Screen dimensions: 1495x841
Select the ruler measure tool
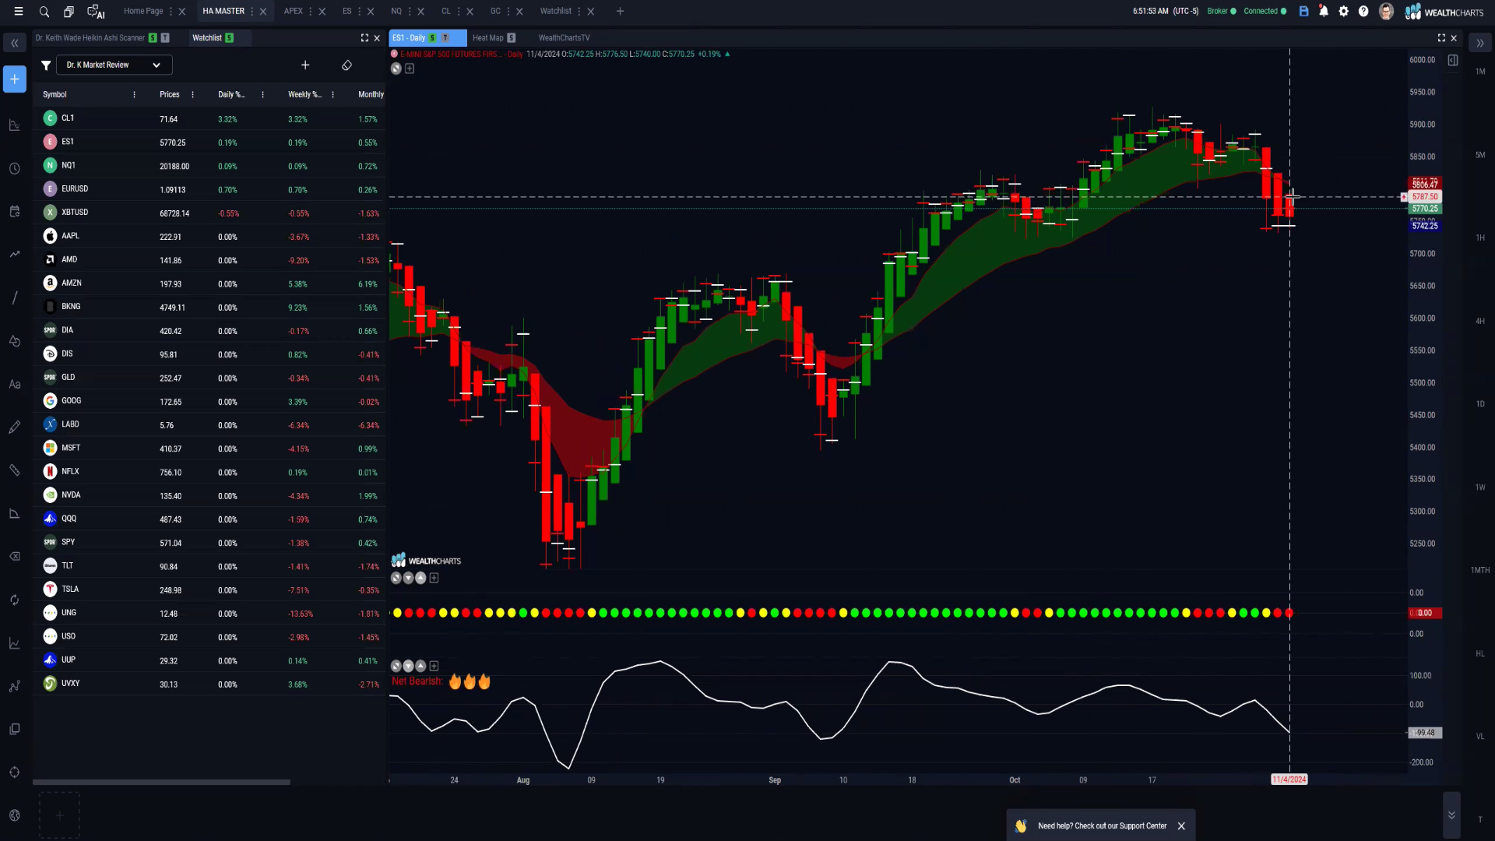[x=15, y=470]
